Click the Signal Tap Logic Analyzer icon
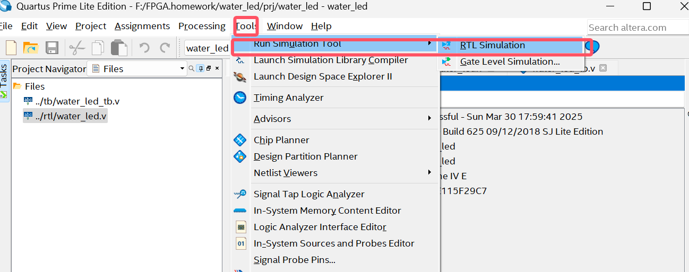The height and width of the screenshot is (272, 689). click(240, 194)
